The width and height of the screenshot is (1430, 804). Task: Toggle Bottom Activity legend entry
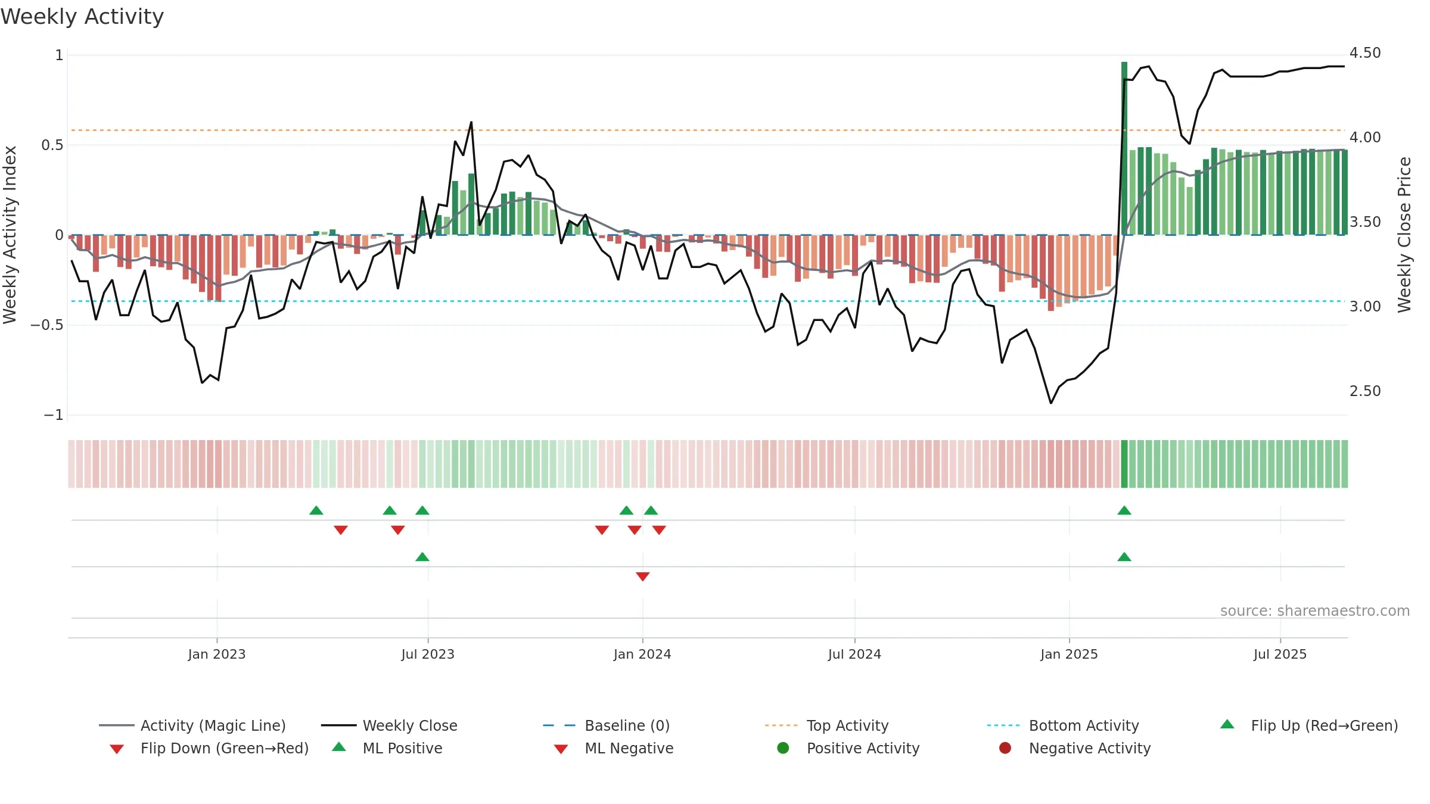click(1063, 725)
